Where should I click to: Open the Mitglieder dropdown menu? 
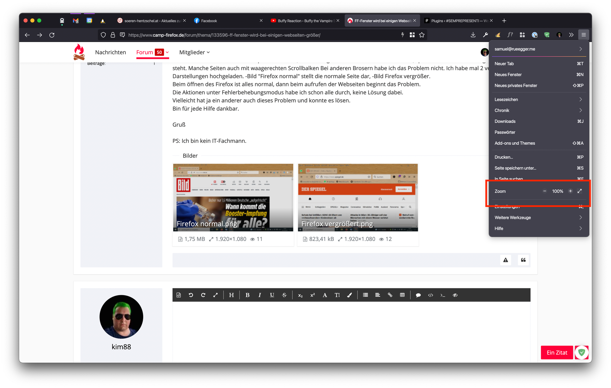point(195,52)
